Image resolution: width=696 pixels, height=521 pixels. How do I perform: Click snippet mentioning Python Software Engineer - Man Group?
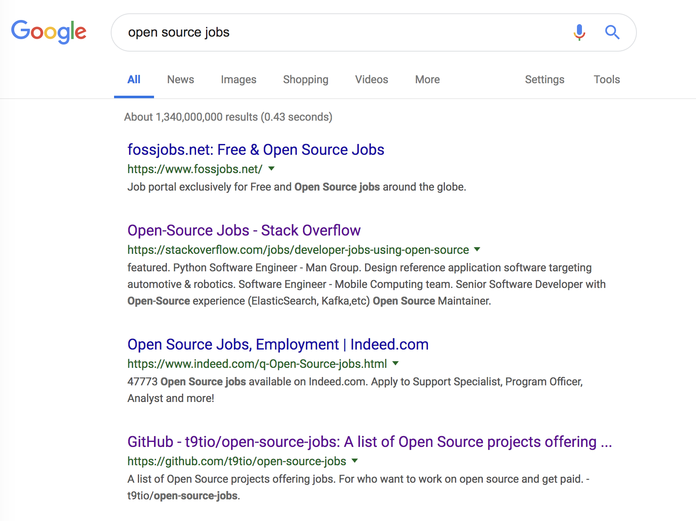point(366,284)
